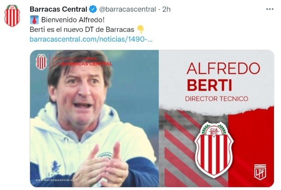
Task: Click the DIRECTOR TECNICO caption
Action: 217,99
